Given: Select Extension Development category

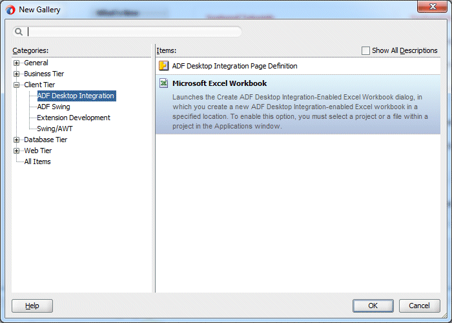Looking at the screenshot, I should point(74,118).
